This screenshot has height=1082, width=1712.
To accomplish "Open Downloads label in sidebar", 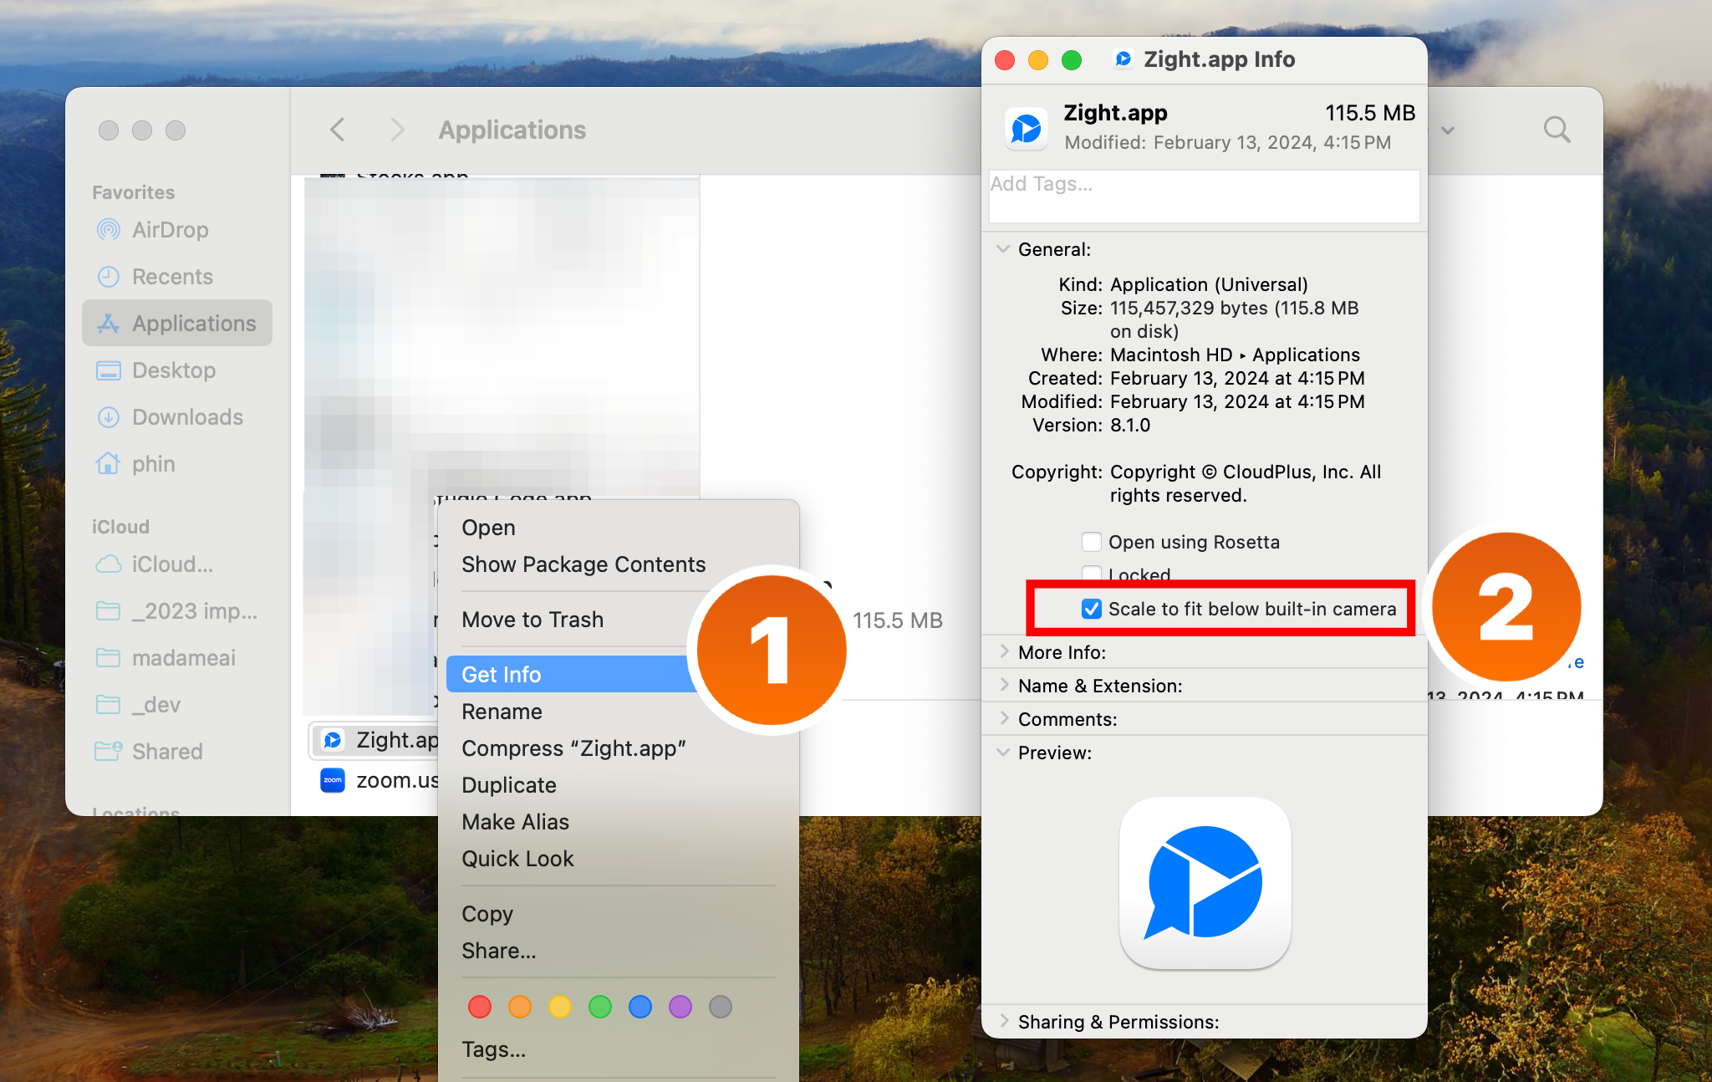I will [x=187, y=416].
